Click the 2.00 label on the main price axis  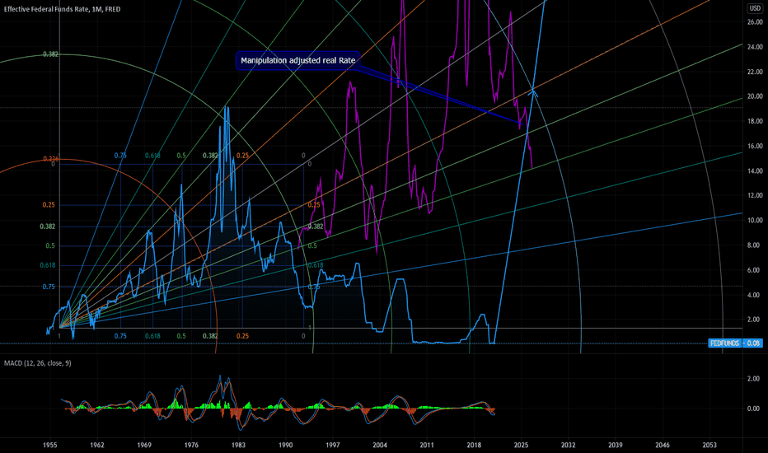[x=753, y=320]
